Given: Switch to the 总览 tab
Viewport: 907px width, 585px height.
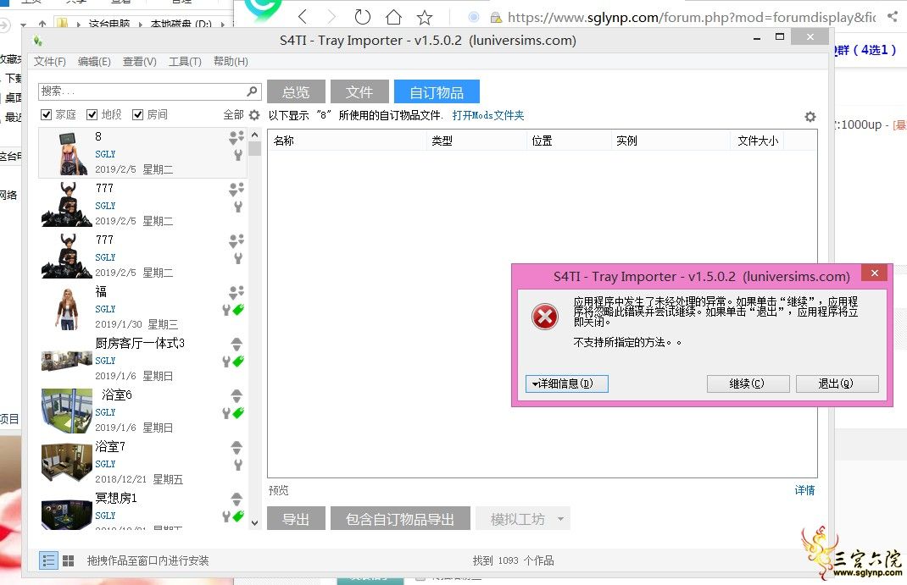Looking at the screenshot, I should (x=296, y=91).
